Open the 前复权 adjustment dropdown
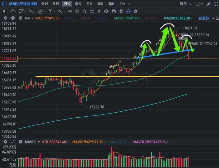Screen dimensions: 219x168 click(x=206, y=18)
